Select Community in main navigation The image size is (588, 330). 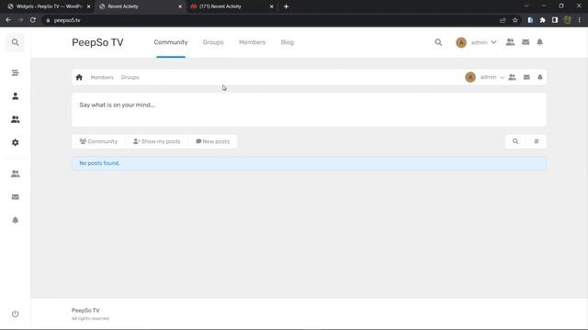click(171, 42)
